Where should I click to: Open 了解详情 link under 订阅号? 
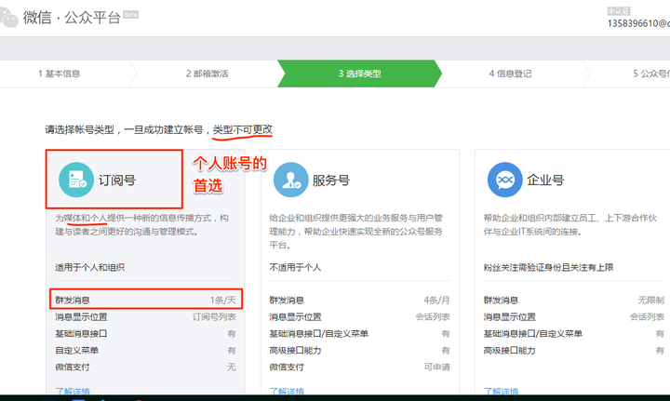coord(73,391)
